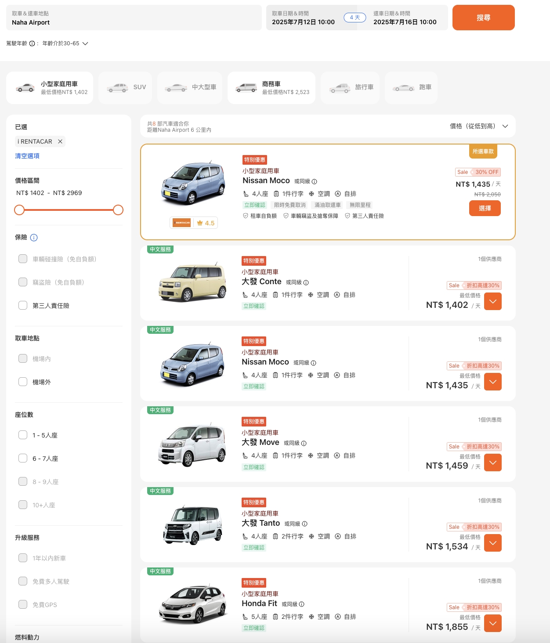Click the luggage icon on 大發 Tanto row
550x643 pixels.
275,536
